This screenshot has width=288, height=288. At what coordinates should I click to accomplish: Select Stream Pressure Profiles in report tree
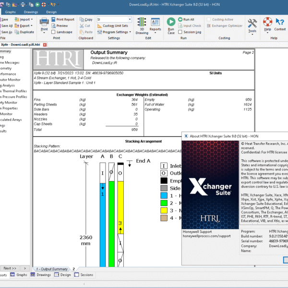point(13,97)
